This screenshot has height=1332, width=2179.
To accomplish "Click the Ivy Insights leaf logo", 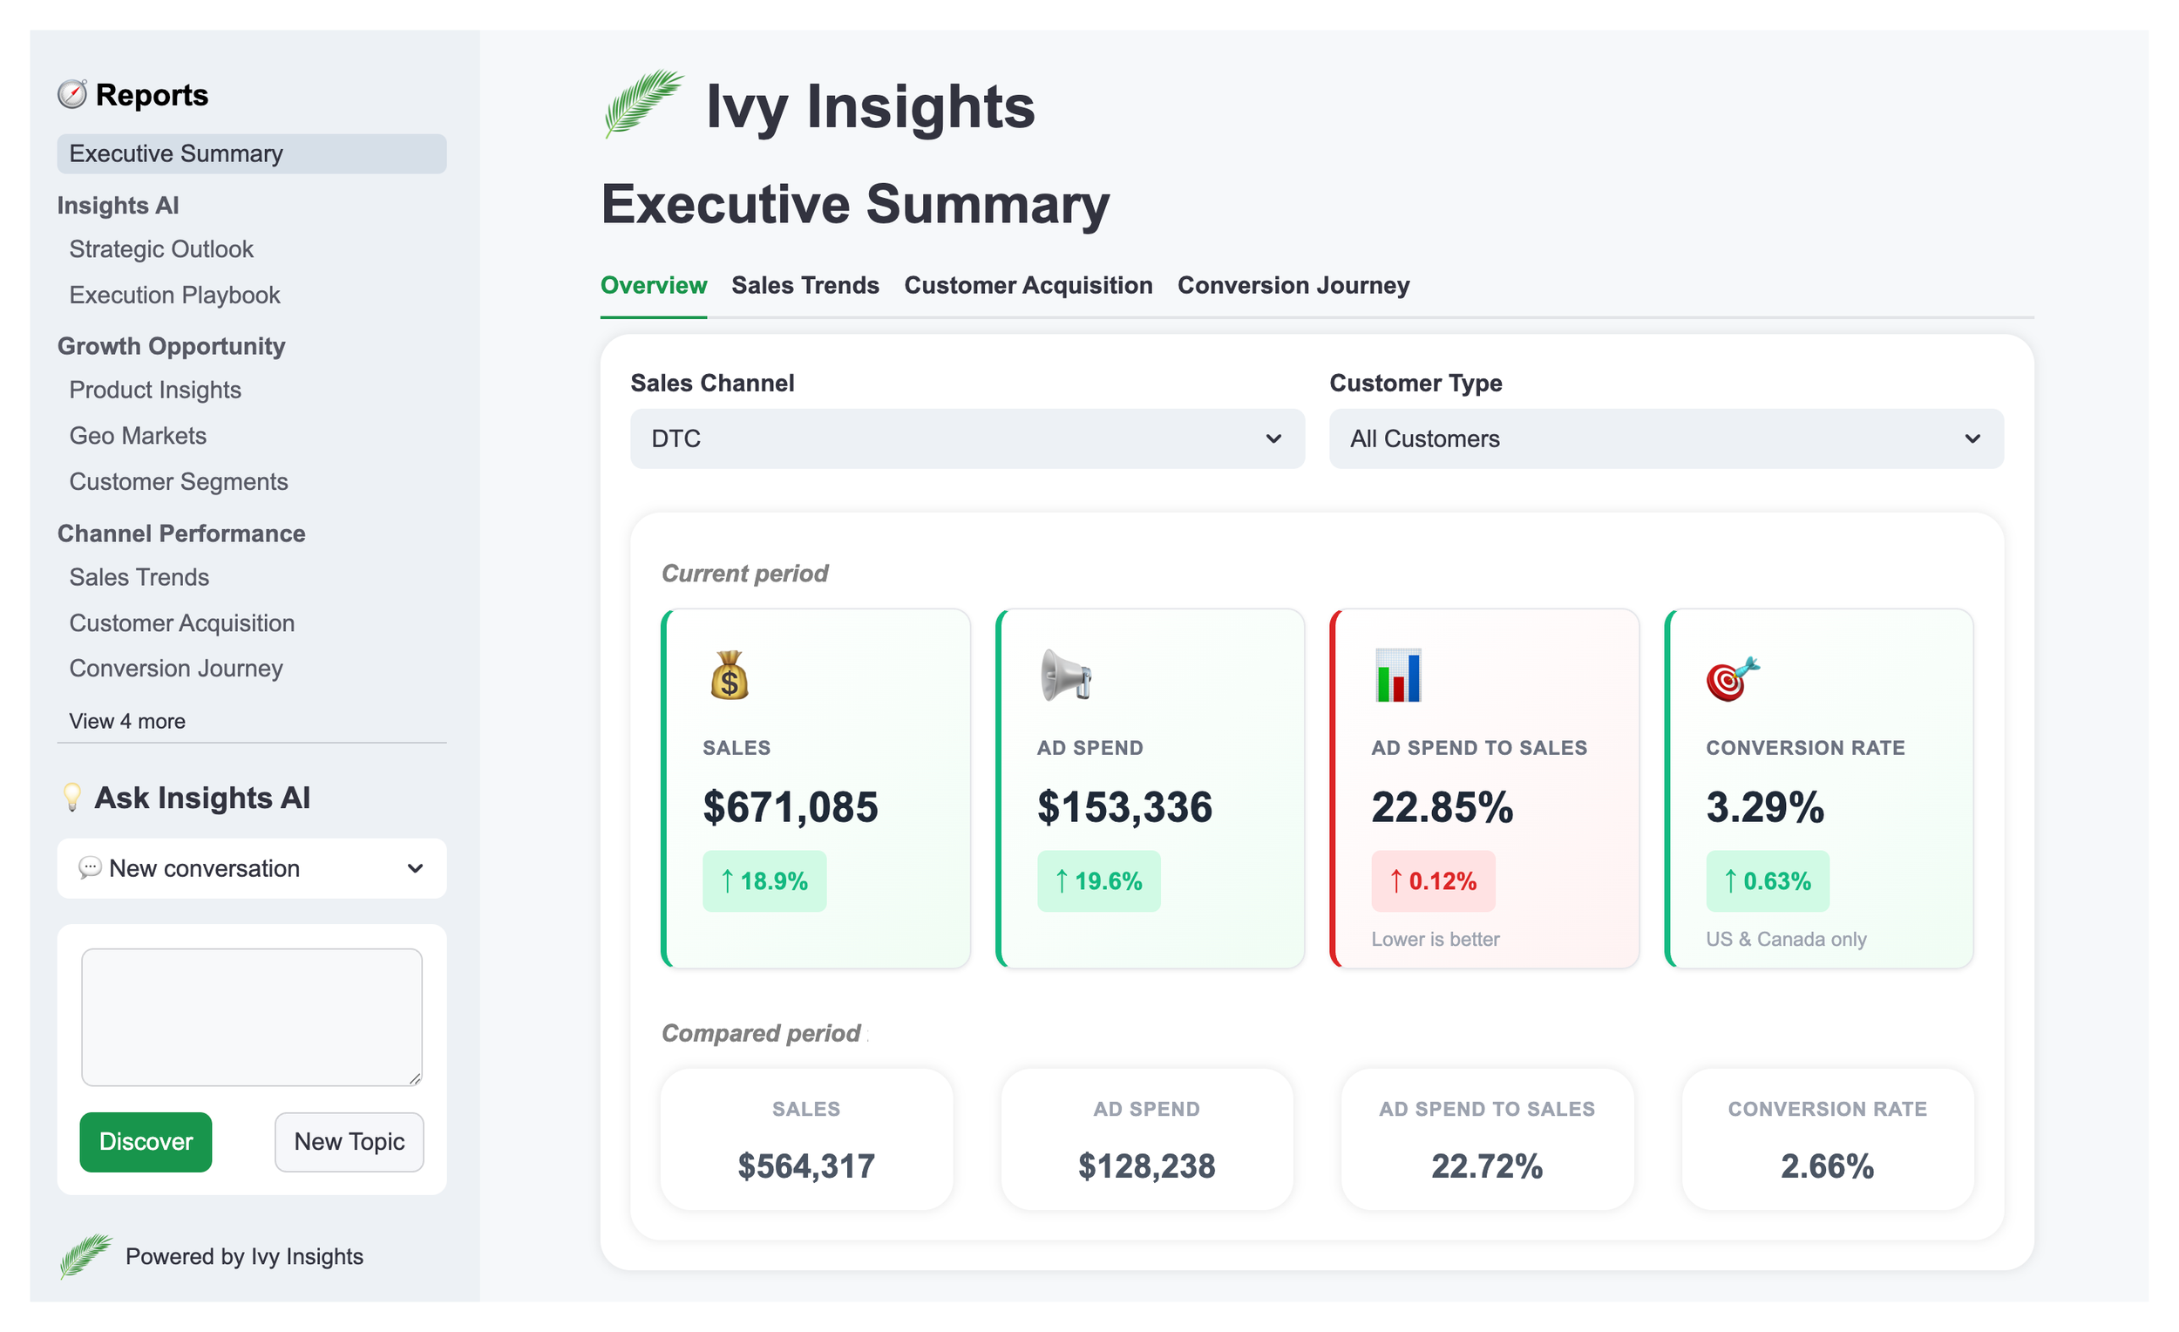I will tap(643, 105).
